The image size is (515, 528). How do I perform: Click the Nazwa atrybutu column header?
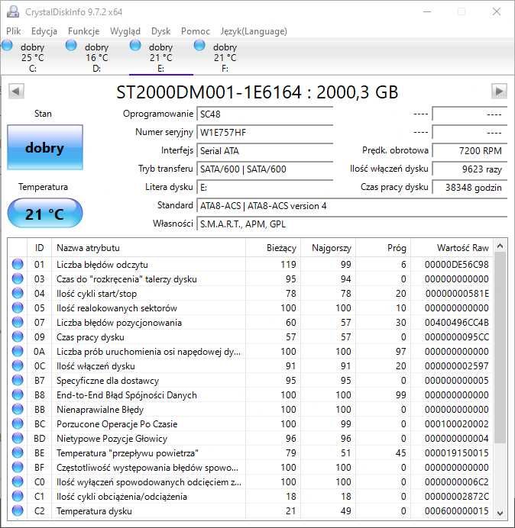point(148,248)
